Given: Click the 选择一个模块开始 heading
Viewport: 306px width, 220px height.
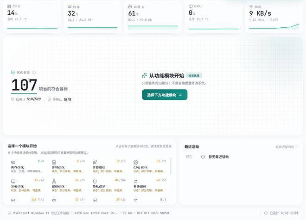Looking at the screenshot, I should click(x=22, y=146).
